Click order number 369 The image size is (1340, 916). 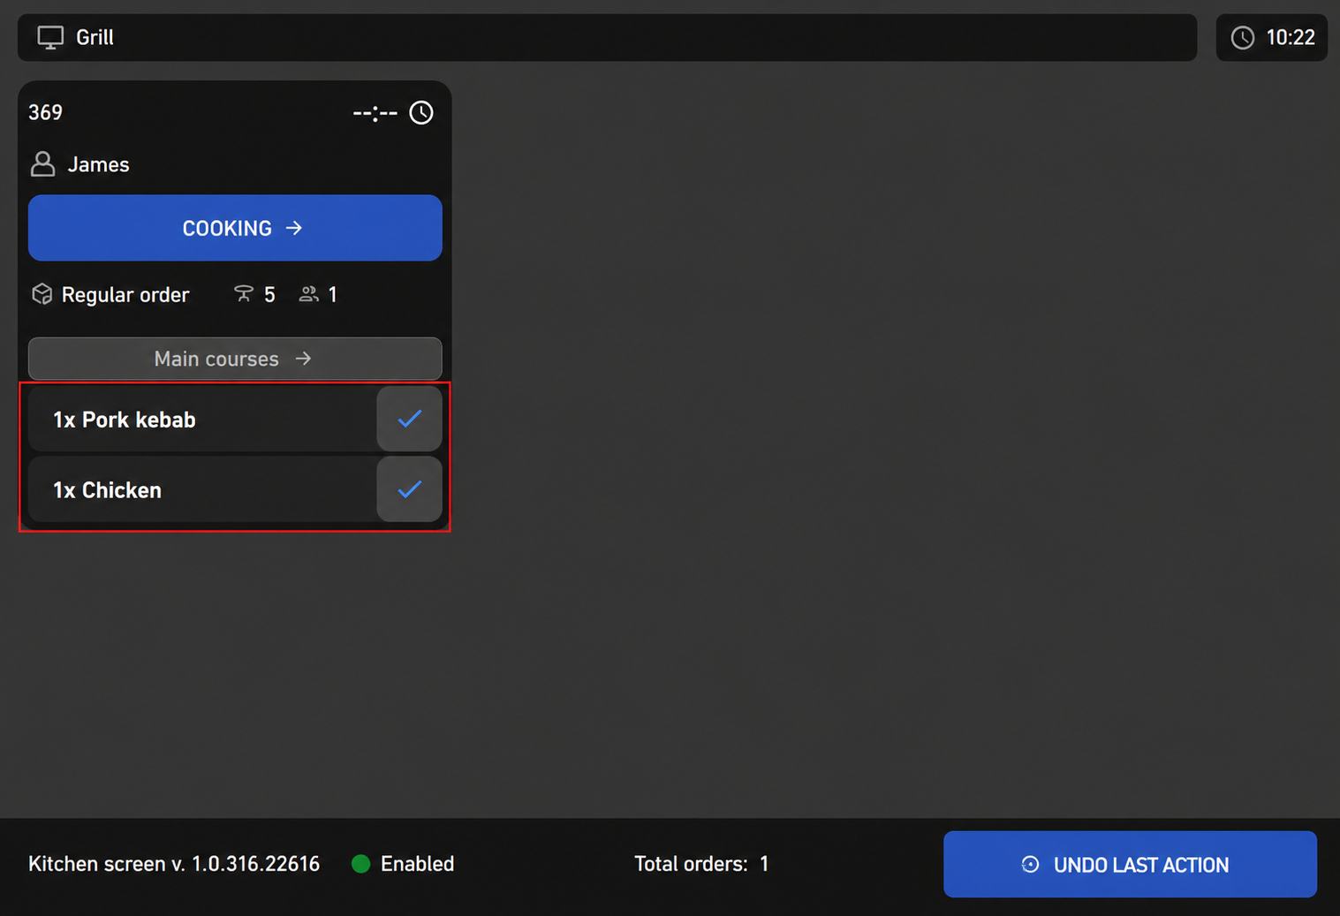coord(46,112)
